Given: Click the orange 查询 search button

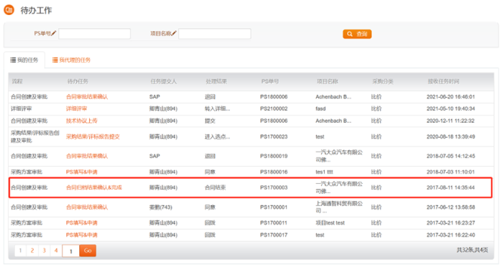Looking at the screenshot, I should (357, 34).
